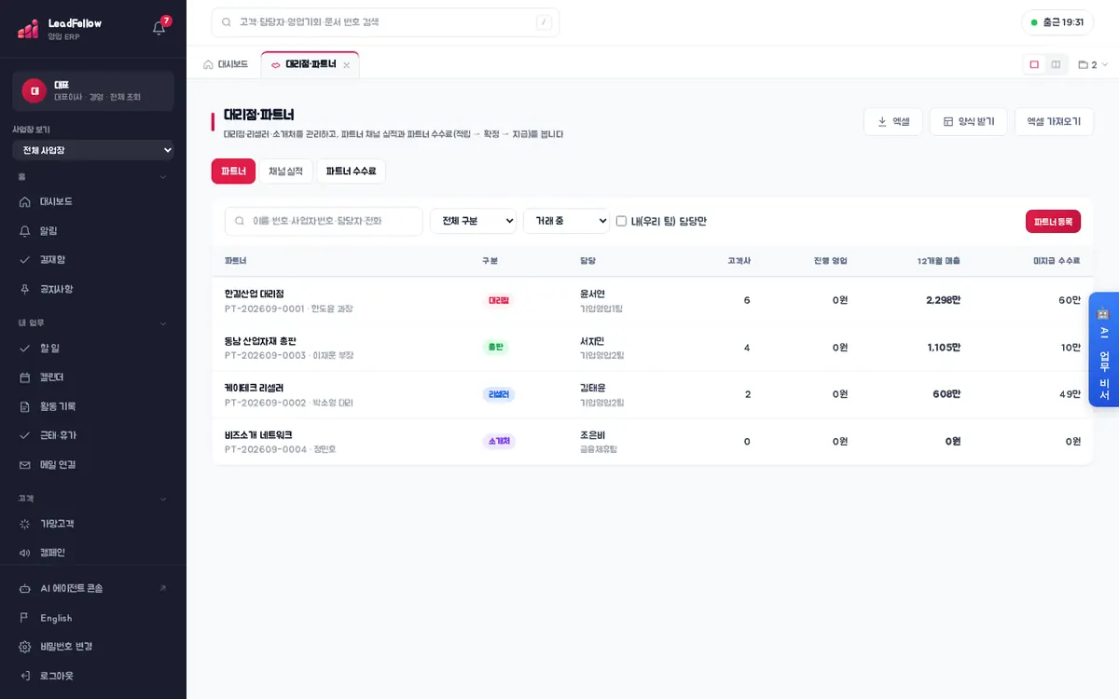Screen dimensions: 1119x699
Task: Click manager name 윤서연
Action: click(592, 294)
